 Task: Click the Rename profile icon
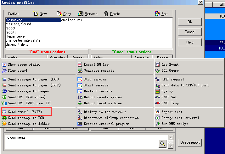[81, 14]
